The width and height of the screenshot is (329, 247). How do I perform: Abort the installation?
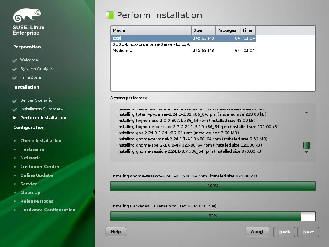click(257, 232)
